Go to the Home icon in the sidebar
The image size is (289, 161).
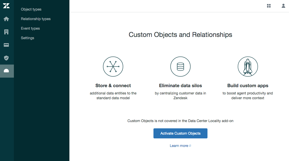[x=7, y=19]
